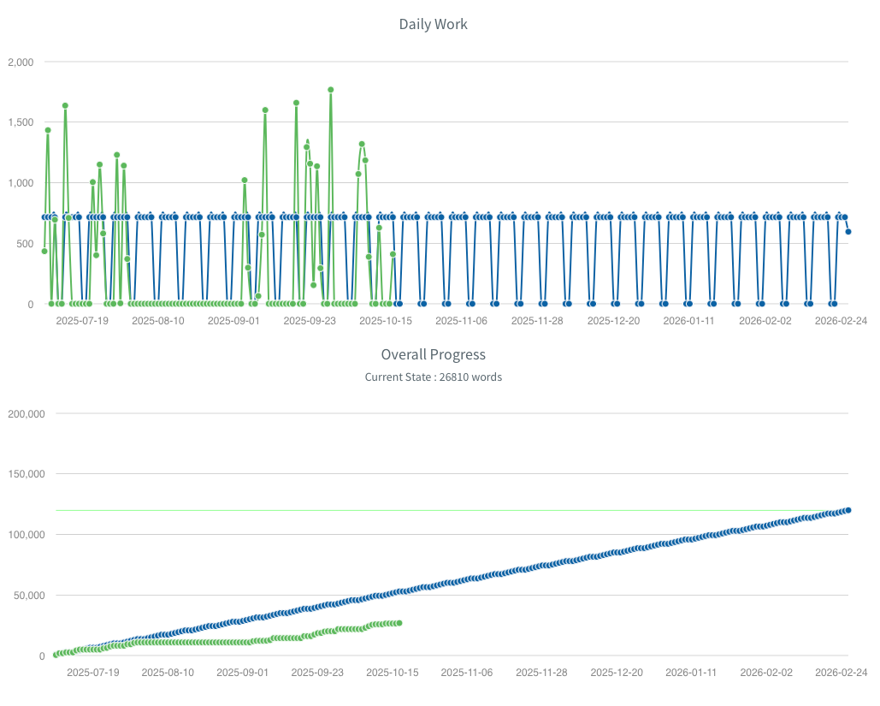Click the Daily Work chart title
Viewport: 880px width, 706px height.
(x=433, y=24)
